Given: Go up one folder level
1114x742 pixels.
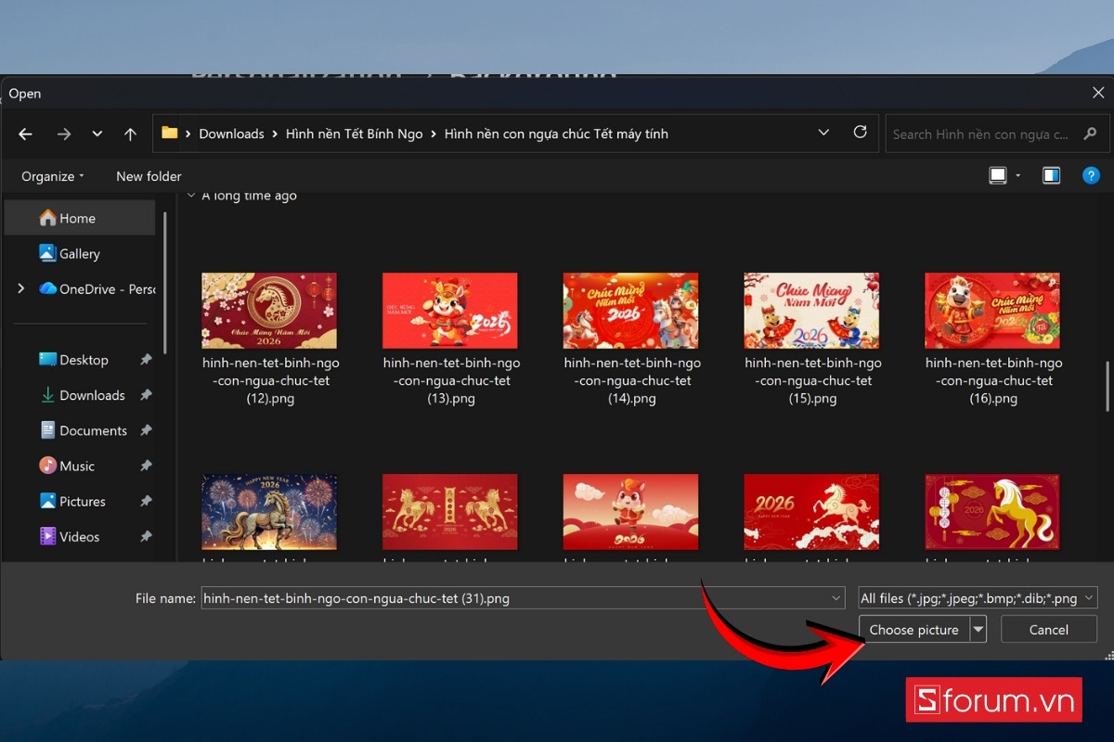Looking at the screenshot, I should point(130,134).
